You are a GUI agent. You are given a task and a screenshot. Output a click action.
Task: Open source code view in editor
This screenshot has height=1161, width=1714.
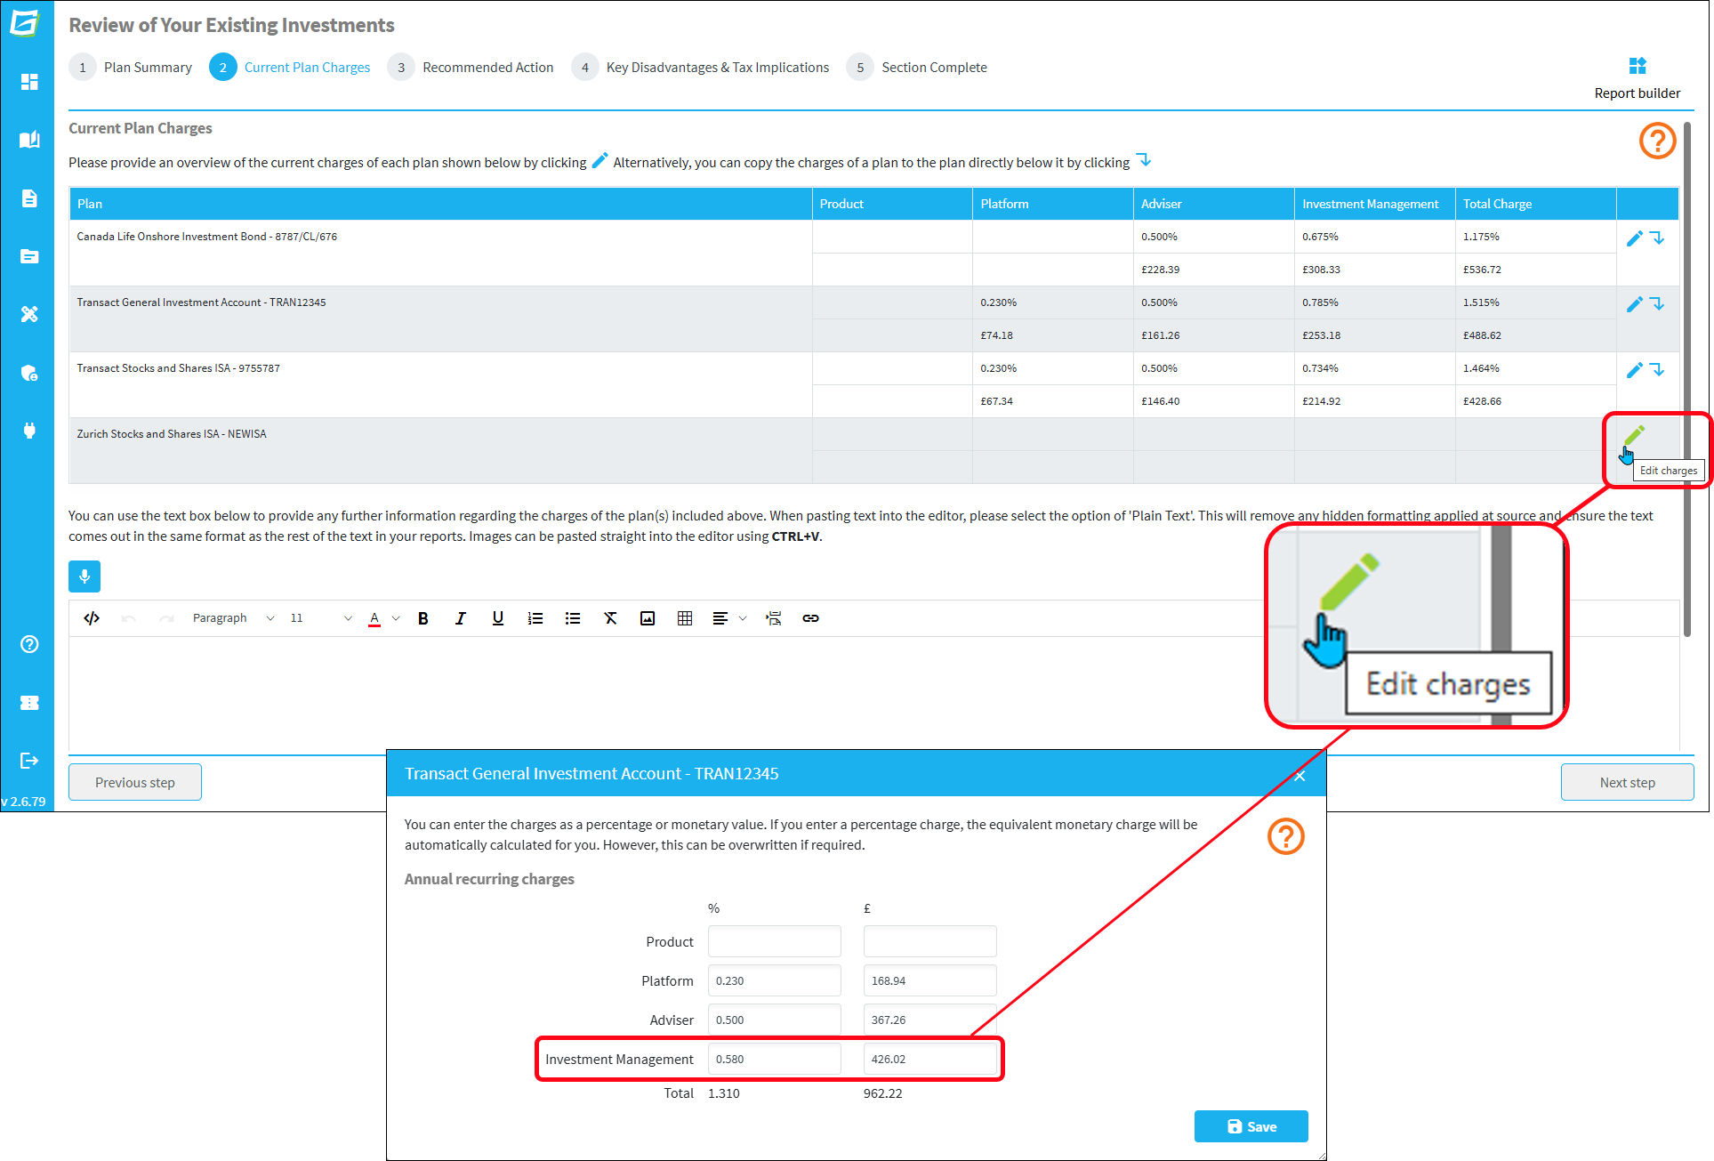pyautogui.click(x=92, y=618)
